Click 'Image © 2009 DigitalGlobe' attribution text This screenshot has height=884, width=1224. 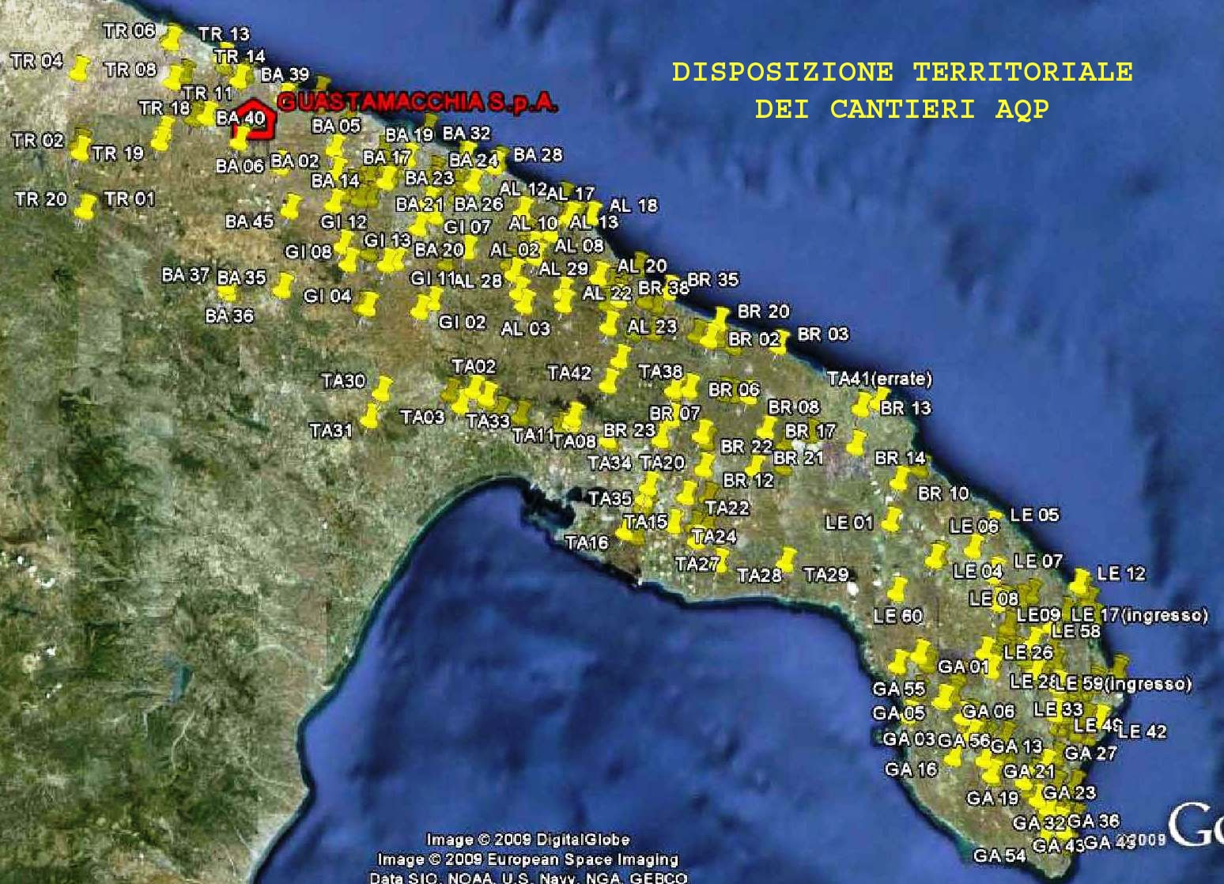pyautogui.click(x=528, y=840)
